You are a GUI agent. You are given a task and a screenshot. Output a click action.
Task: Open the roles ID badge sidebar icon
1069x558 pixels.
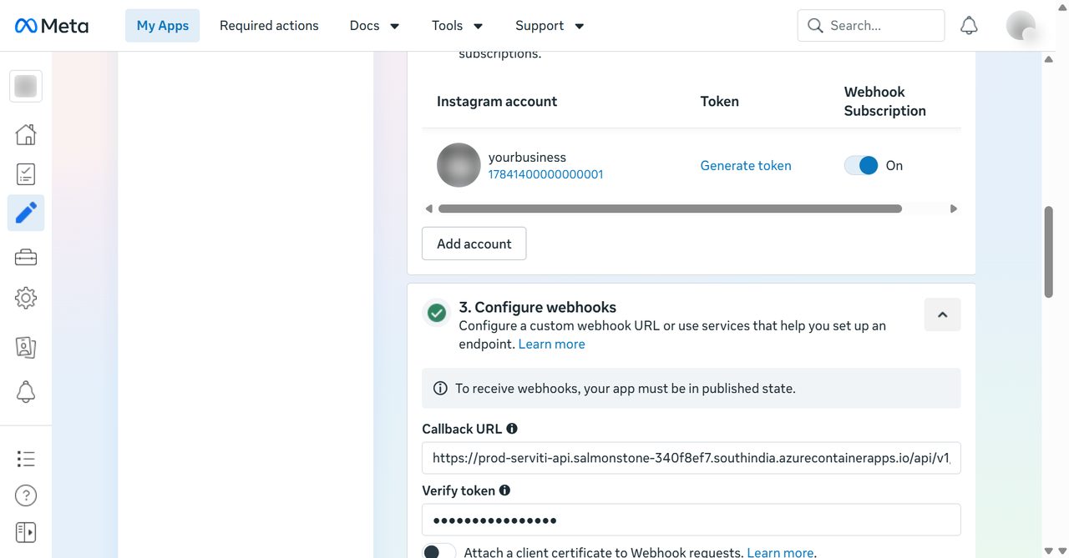[x=26, y=347]
